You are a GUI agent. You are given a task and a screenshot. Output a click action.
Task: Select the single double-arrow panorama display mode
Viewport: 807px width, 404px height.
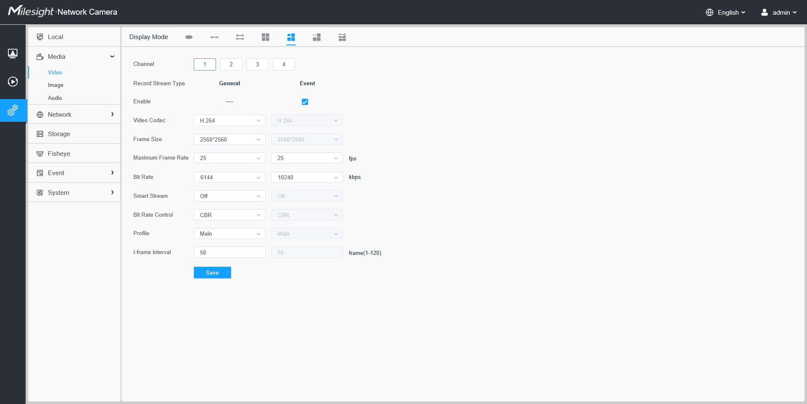[x=214, y=37]
